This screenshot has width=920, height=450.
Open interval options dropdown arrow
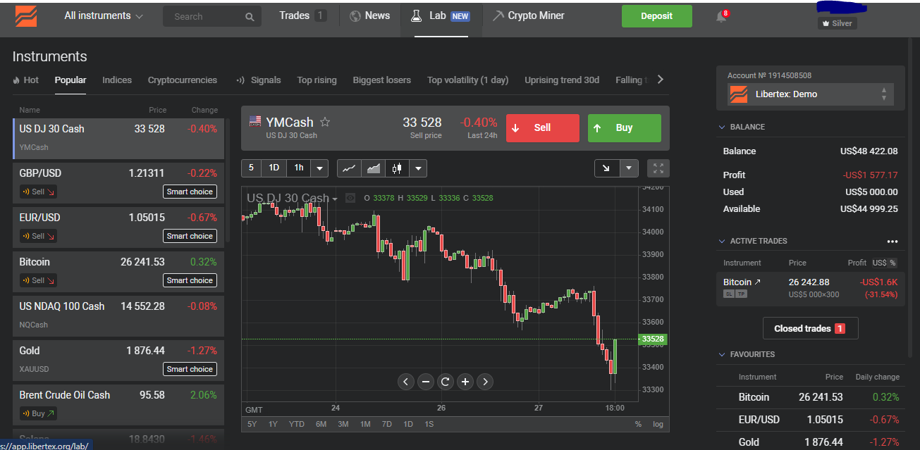319,168
